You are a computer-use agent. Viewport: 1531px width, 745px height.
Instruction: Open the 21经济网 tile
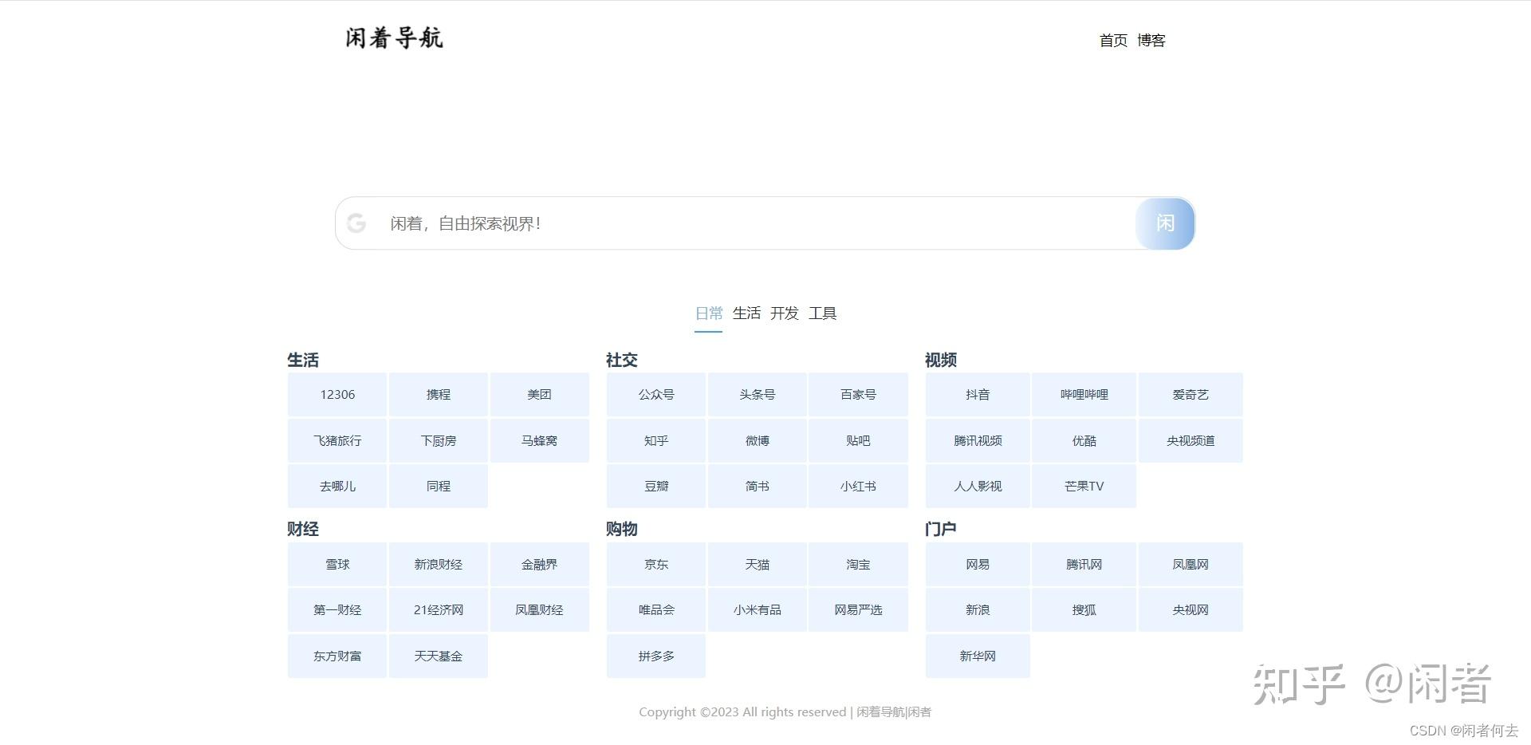(439, 610)
